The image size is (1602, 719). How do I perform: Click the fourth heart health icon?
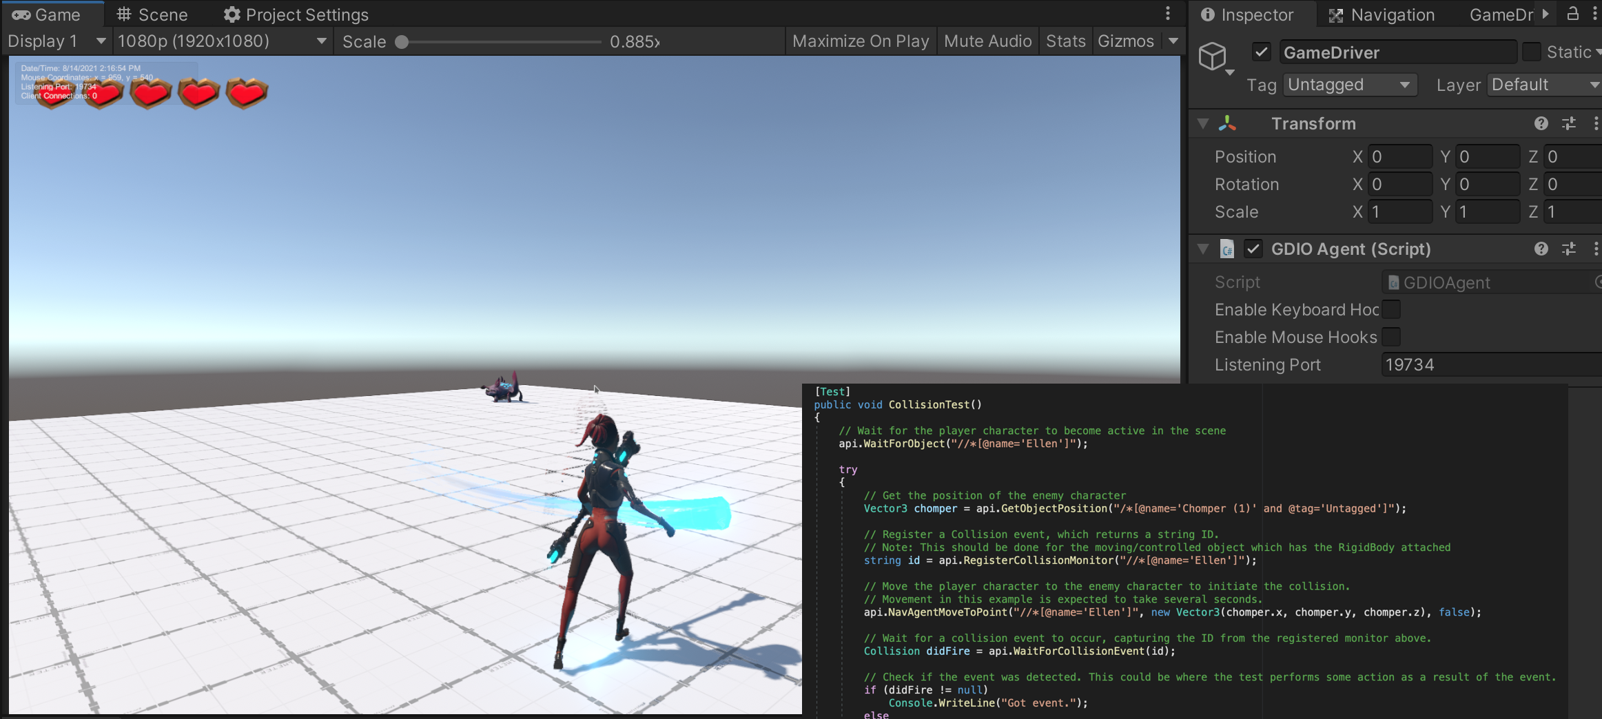(198, 93)
